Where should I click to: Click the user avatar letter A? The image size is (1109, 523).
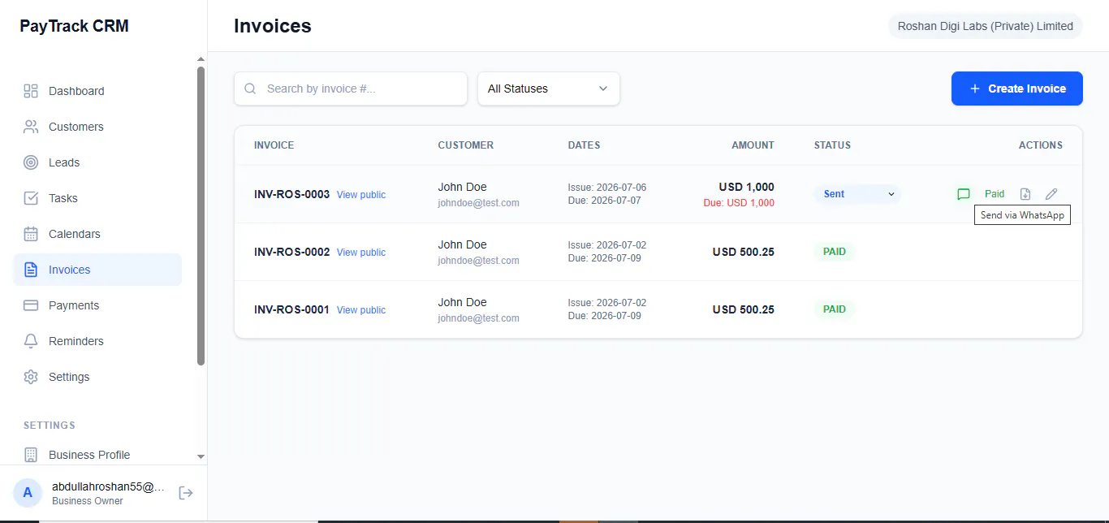click(x=28, y=492)
